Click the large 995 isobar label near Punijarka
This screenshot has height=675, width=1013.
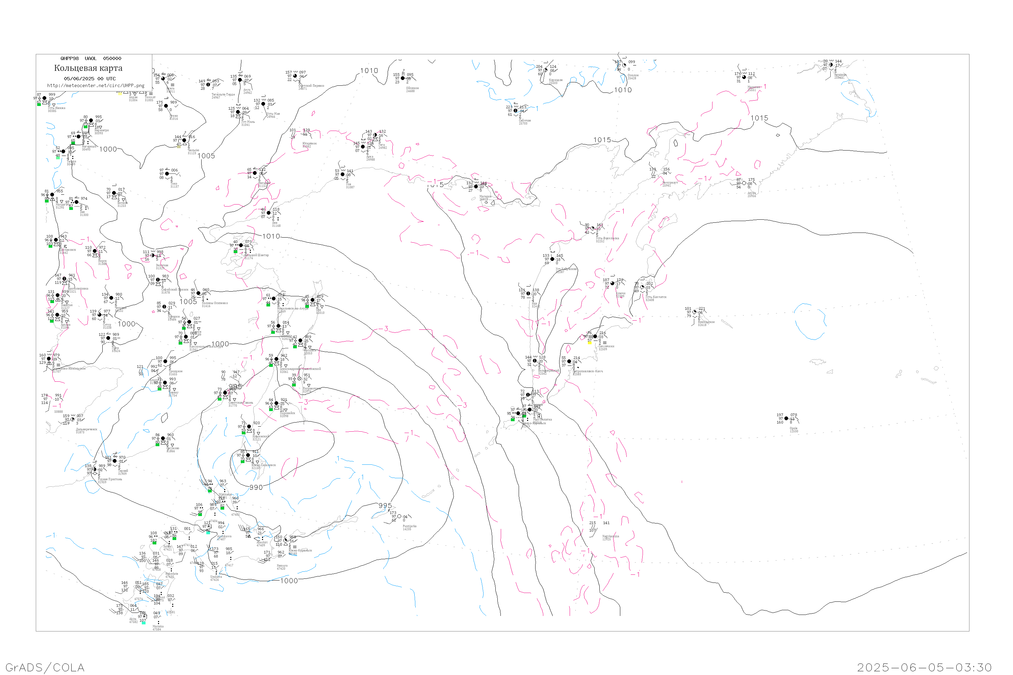[385, 506]
